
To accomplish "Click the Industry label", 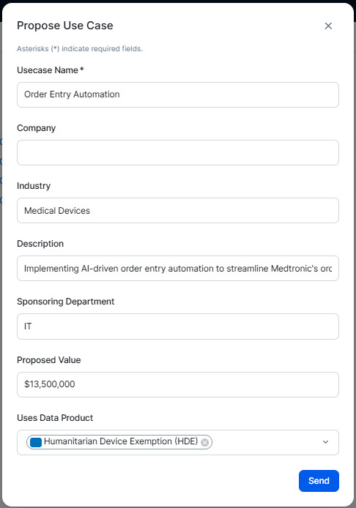I will (34, 186).
